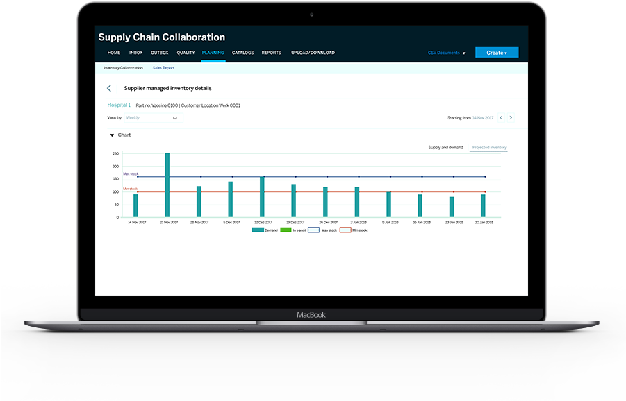Go to the previous date period
The image size is (626, 401).
click(x=500, y=118)
